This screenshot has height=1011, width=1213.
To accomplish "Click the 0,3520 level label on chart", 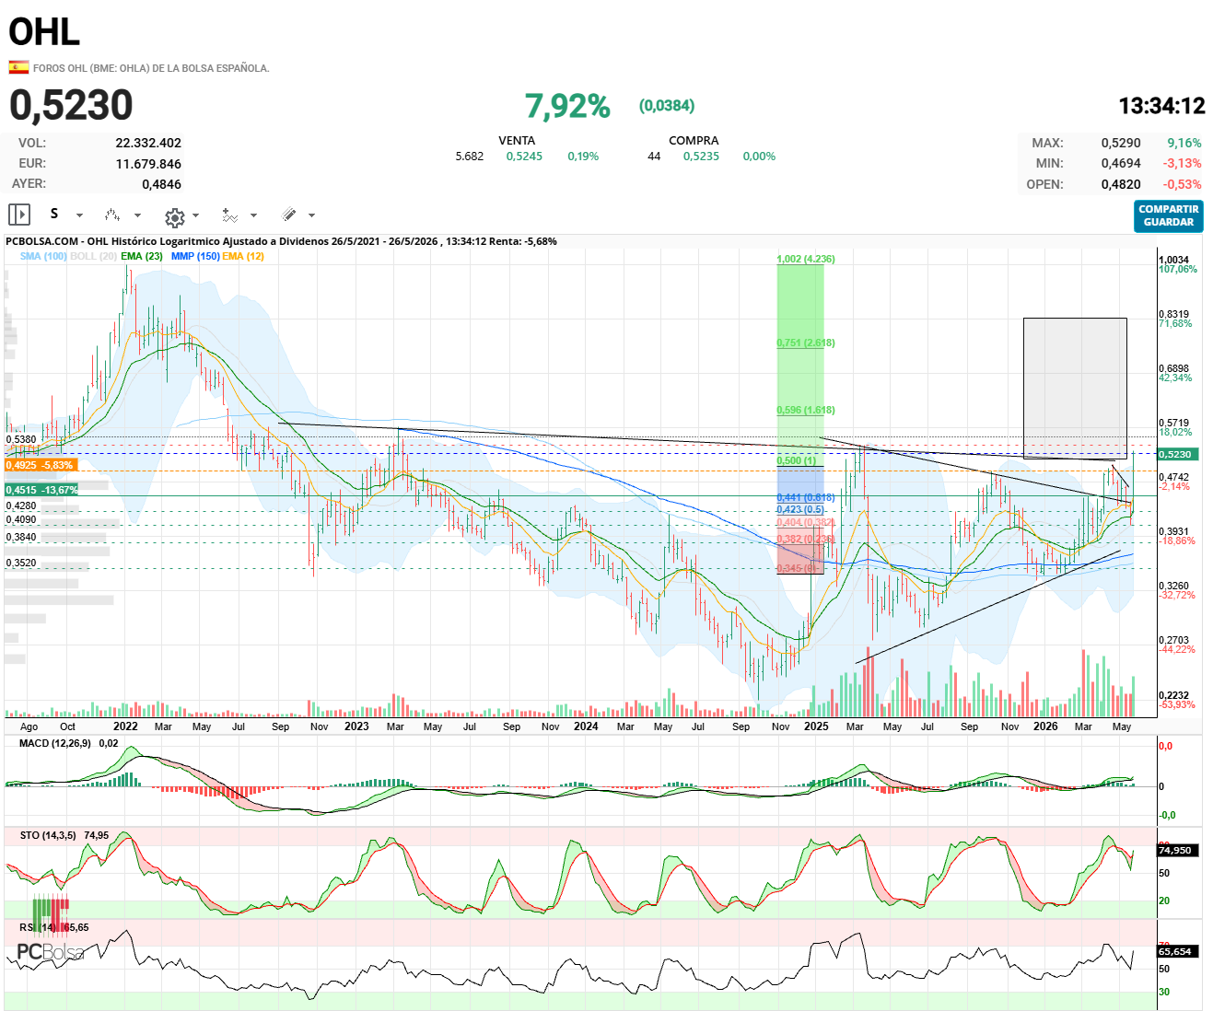I will click(21, 563).
